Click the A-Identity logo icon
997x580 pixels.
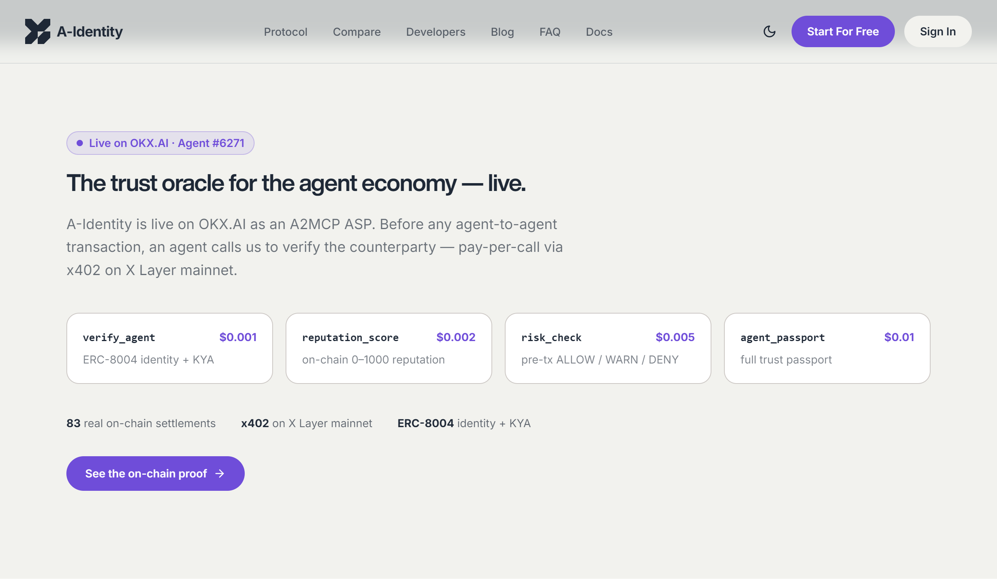coord(38,32)
